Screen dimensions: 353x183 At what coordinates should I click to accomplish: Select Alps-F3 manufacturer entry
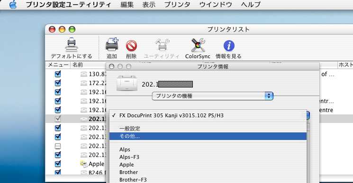click(x=208, y=157)
